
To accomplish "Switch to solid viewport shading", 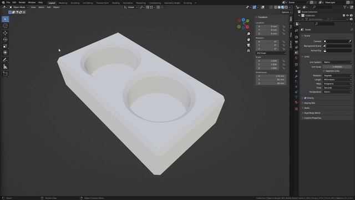I will click(x=279, y=7).
